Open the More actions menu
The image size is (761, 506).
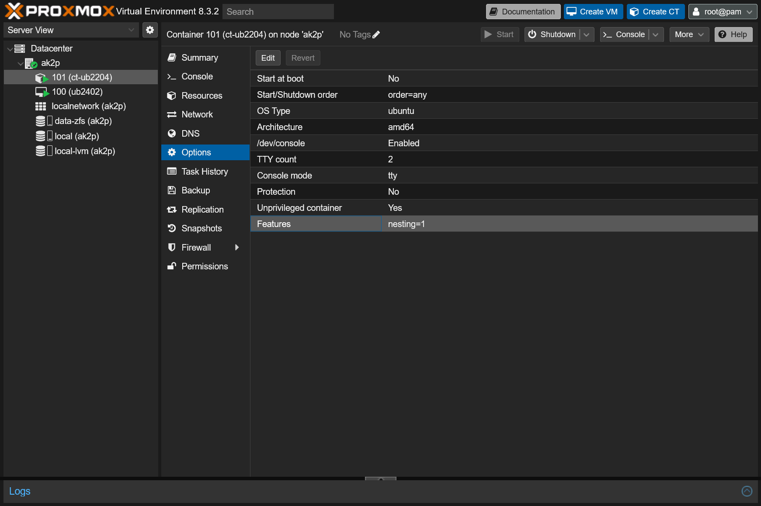click(x=689, y=34)
